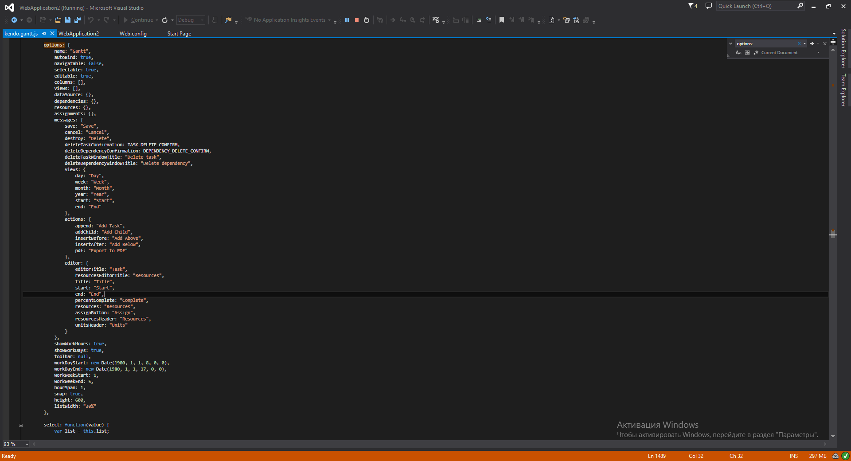The width and height of the screenshot is (851, 461).
Task: Click the vertical scrollbar up arrow
Action: [x=833, y=49]
